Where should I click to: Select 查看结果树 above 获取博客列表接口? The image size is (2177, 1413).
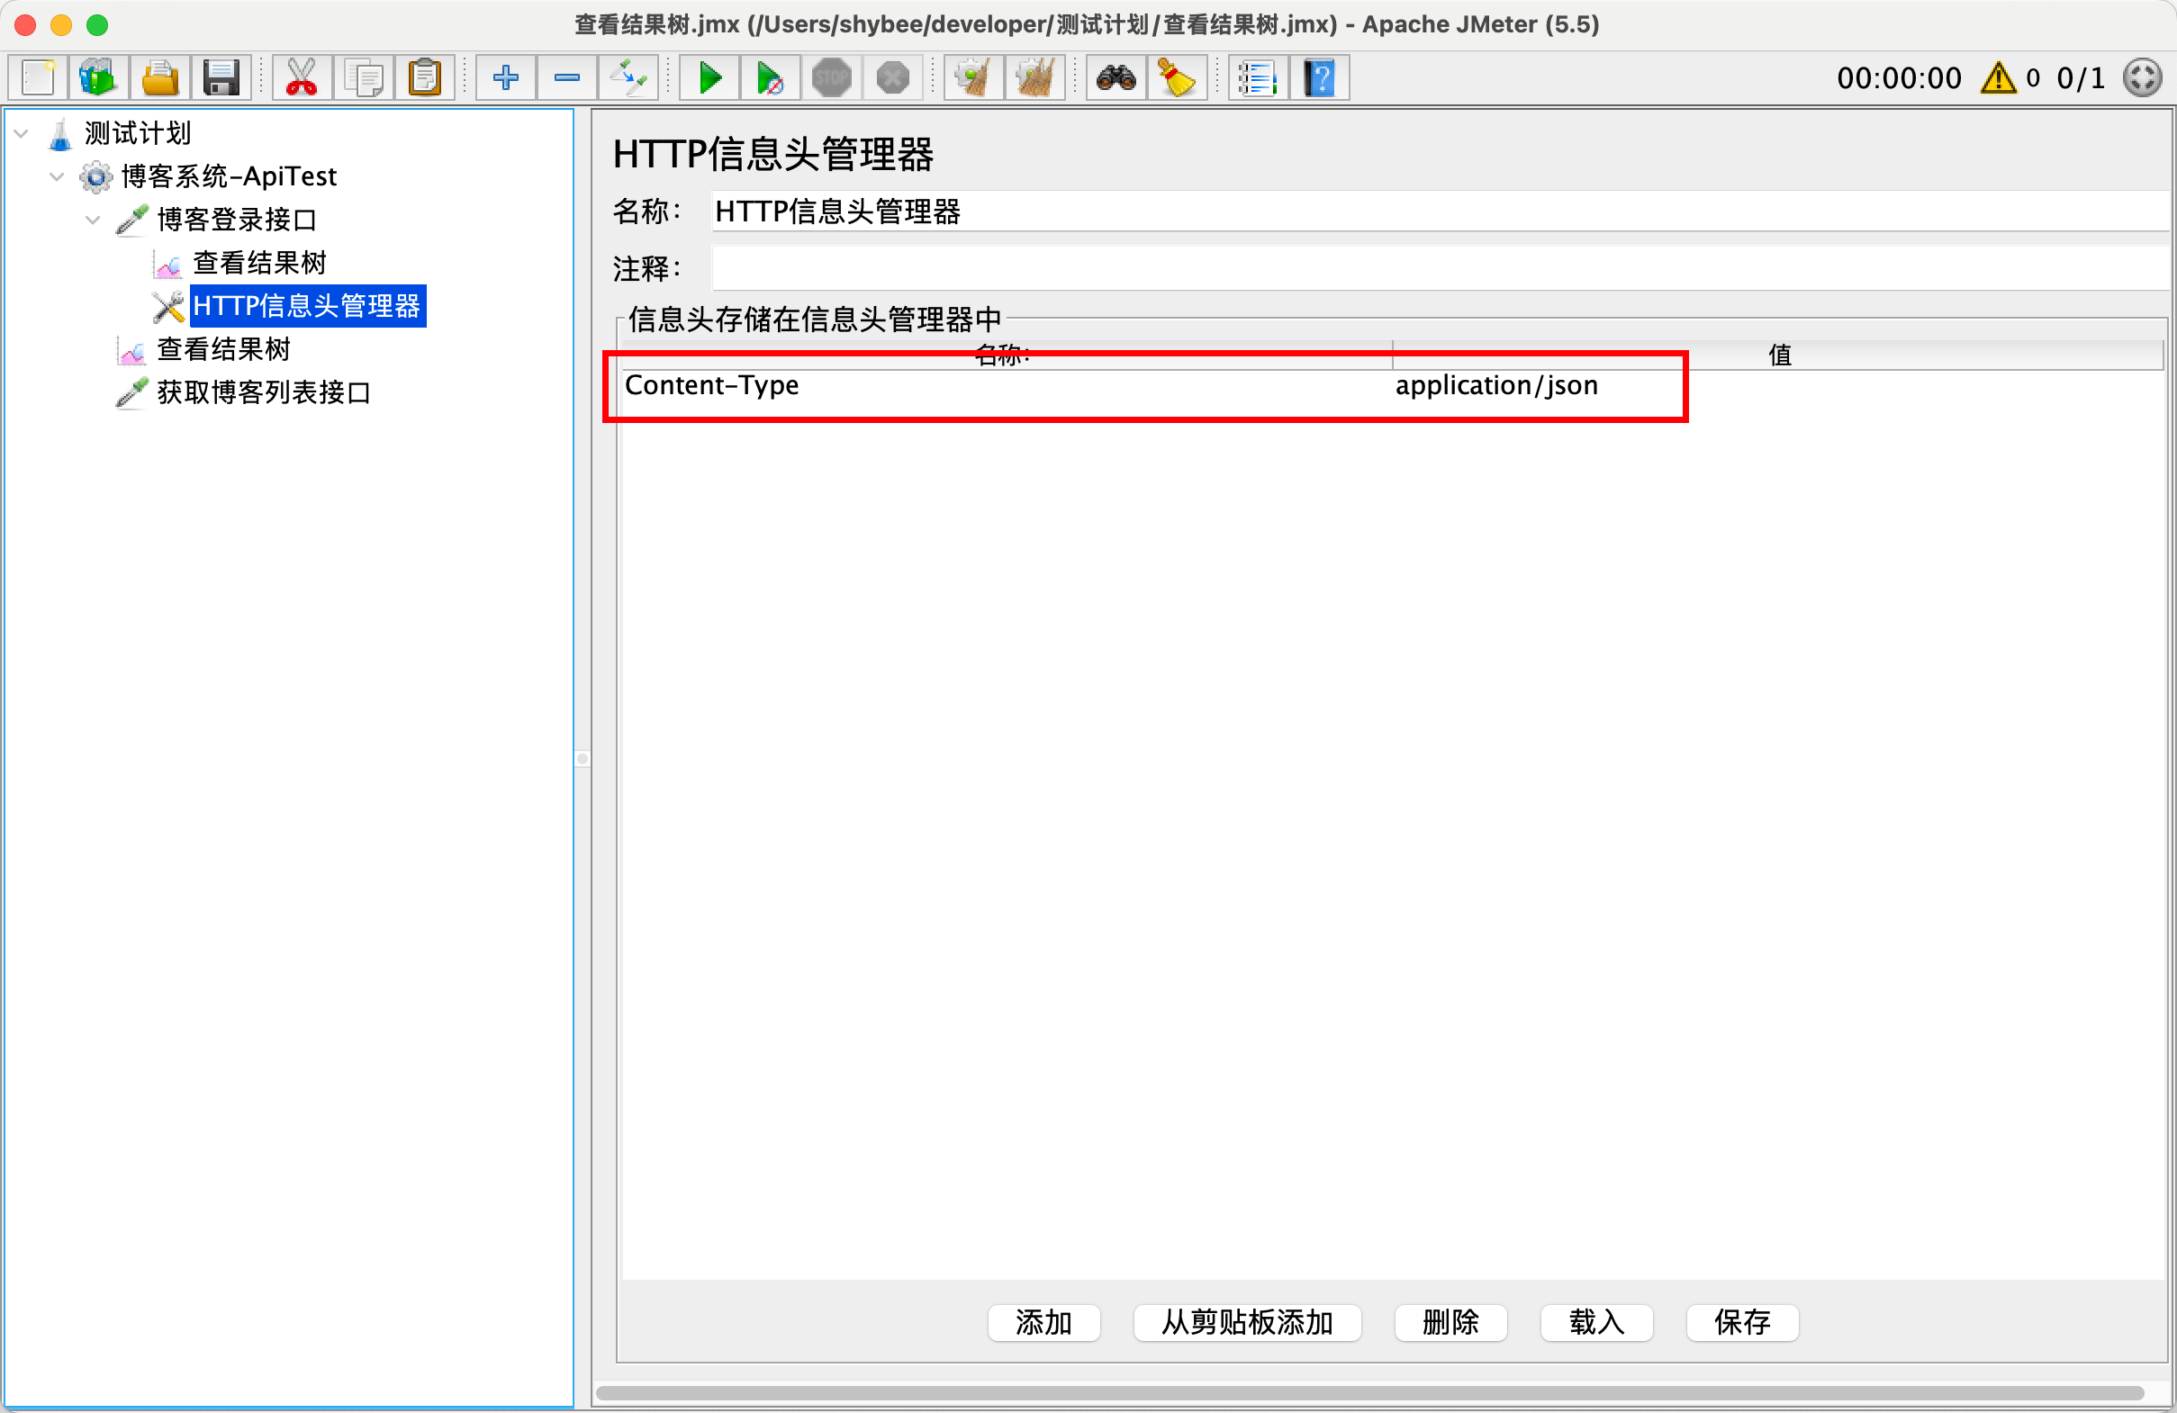tap(224, 349)
